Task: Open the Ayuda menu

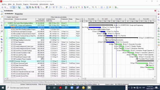Action: (x=52, y=4)
